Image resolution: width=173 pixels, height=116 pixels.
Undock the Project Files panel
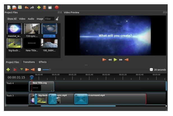pos(59,12)
